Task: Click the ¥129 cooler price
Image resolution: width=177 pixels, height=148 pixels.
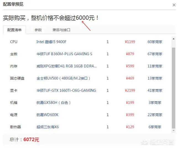Action: pos(130,127)
